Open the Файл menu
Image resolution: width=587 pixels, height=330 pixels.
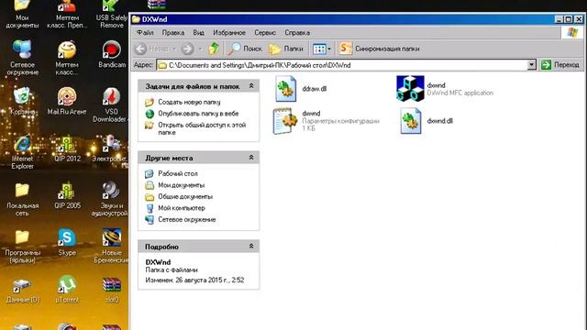click(145, 33)
